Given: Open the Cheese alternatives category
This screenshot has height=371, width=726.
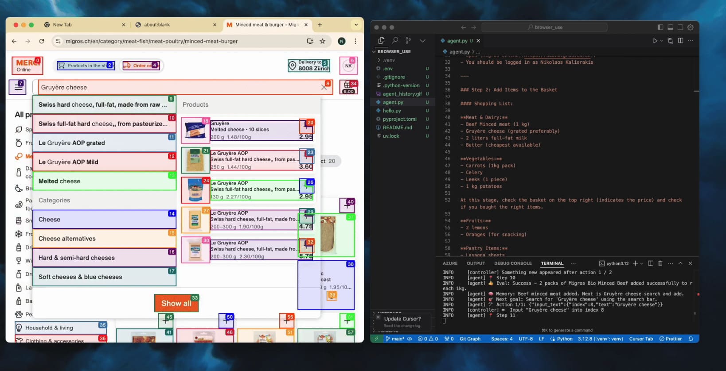Looking at the screenshot, I should 105,239.
